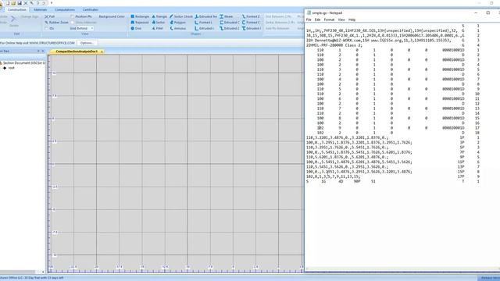Screen dimensions: 500x281
Task: Select the Fillet shape tool
Action: [x=158, y=29]
